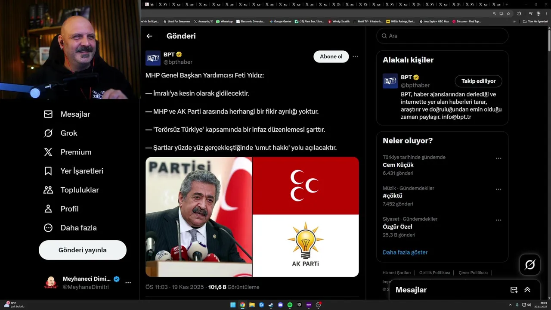Open a new browser tab with plus
The image size is (551, 310).
coord(508,4)
